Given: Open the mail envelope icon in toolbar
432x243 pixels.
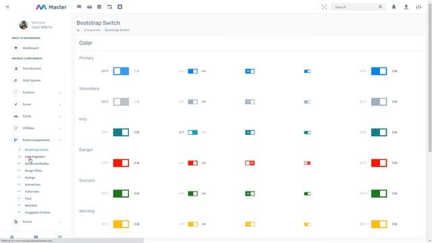Looking at the screenshot, I should 90,7.
